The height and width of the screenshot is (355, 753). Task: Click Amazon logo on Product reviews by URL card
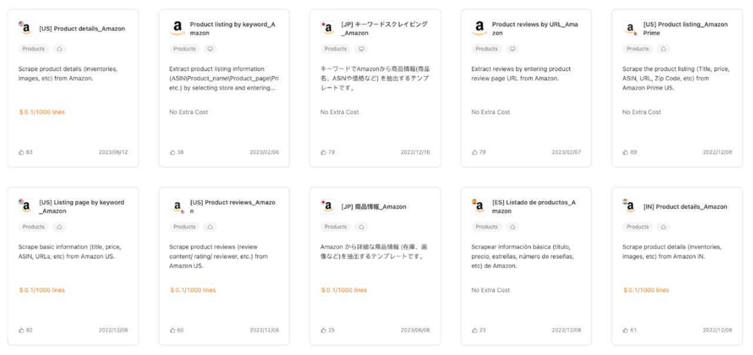(479, 28)
